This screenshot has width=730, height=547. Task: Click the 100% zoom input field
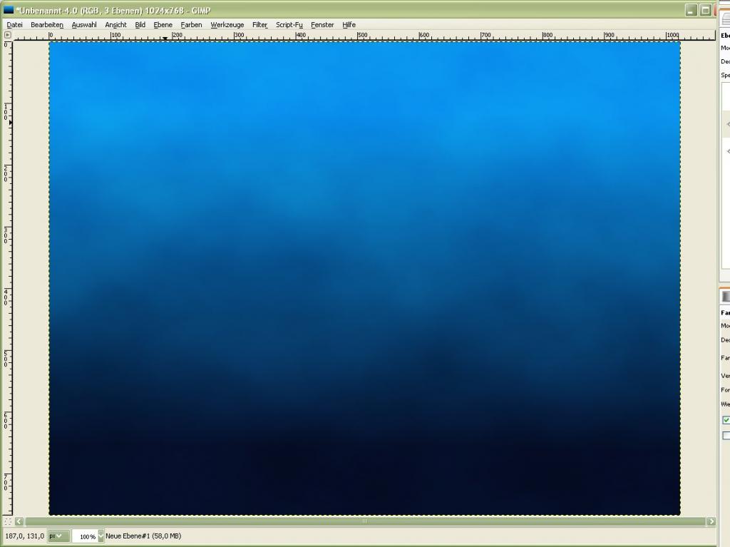(85, 536)
